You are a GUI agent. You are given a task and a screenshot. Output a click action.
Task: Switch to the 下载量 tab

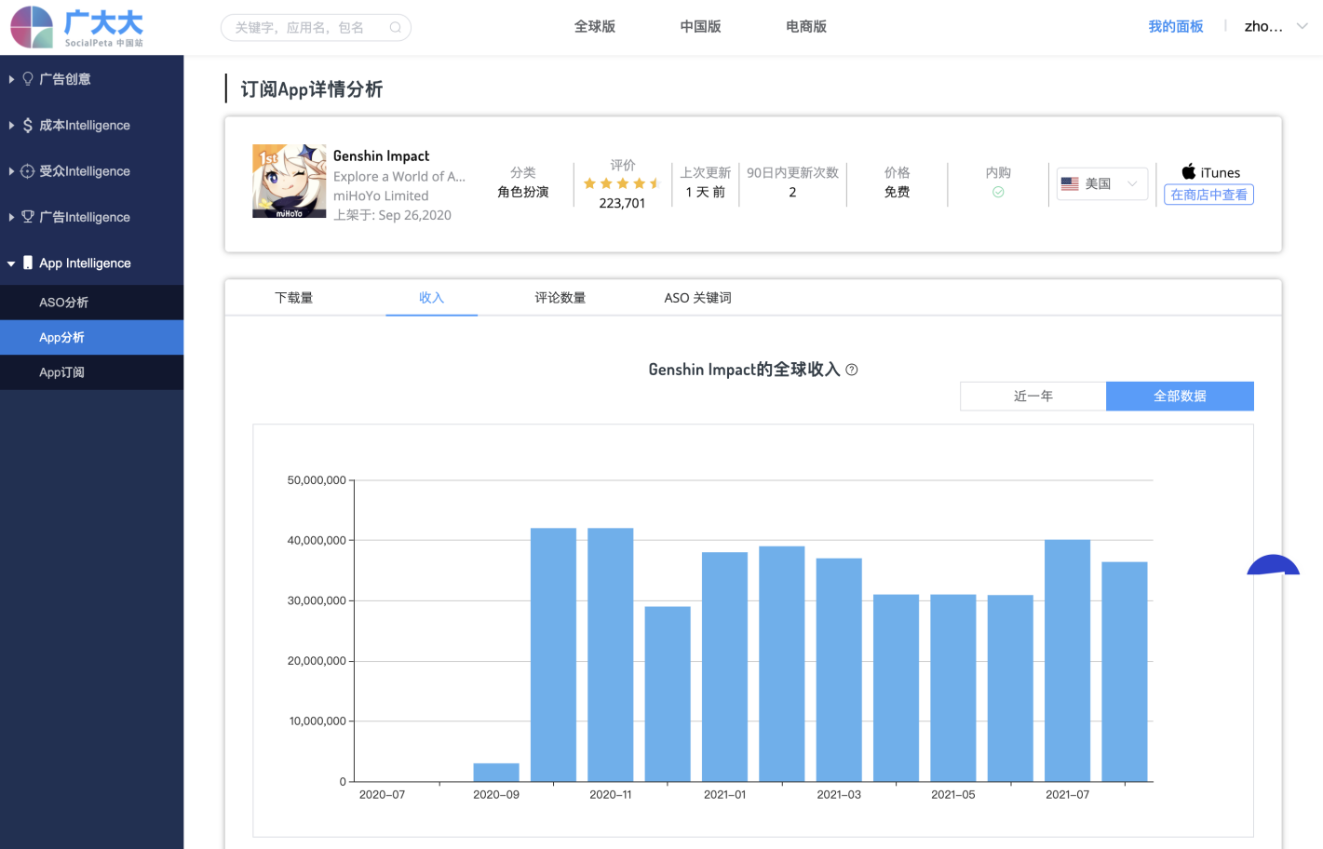click(293, 298)
